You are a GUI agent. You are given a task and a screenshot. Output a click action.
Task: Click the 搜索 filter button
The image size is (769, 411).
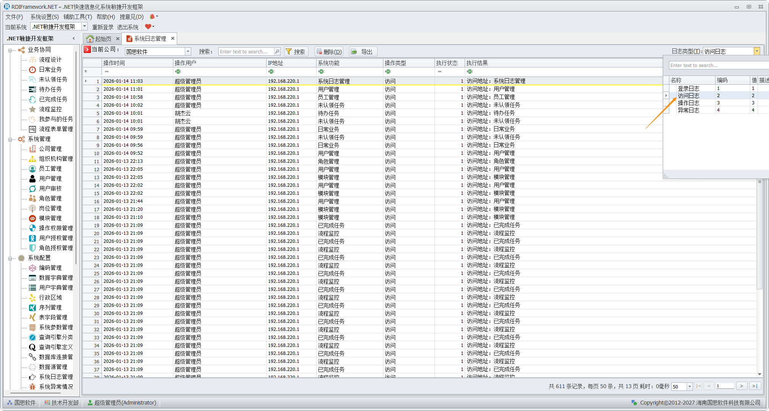296,51
